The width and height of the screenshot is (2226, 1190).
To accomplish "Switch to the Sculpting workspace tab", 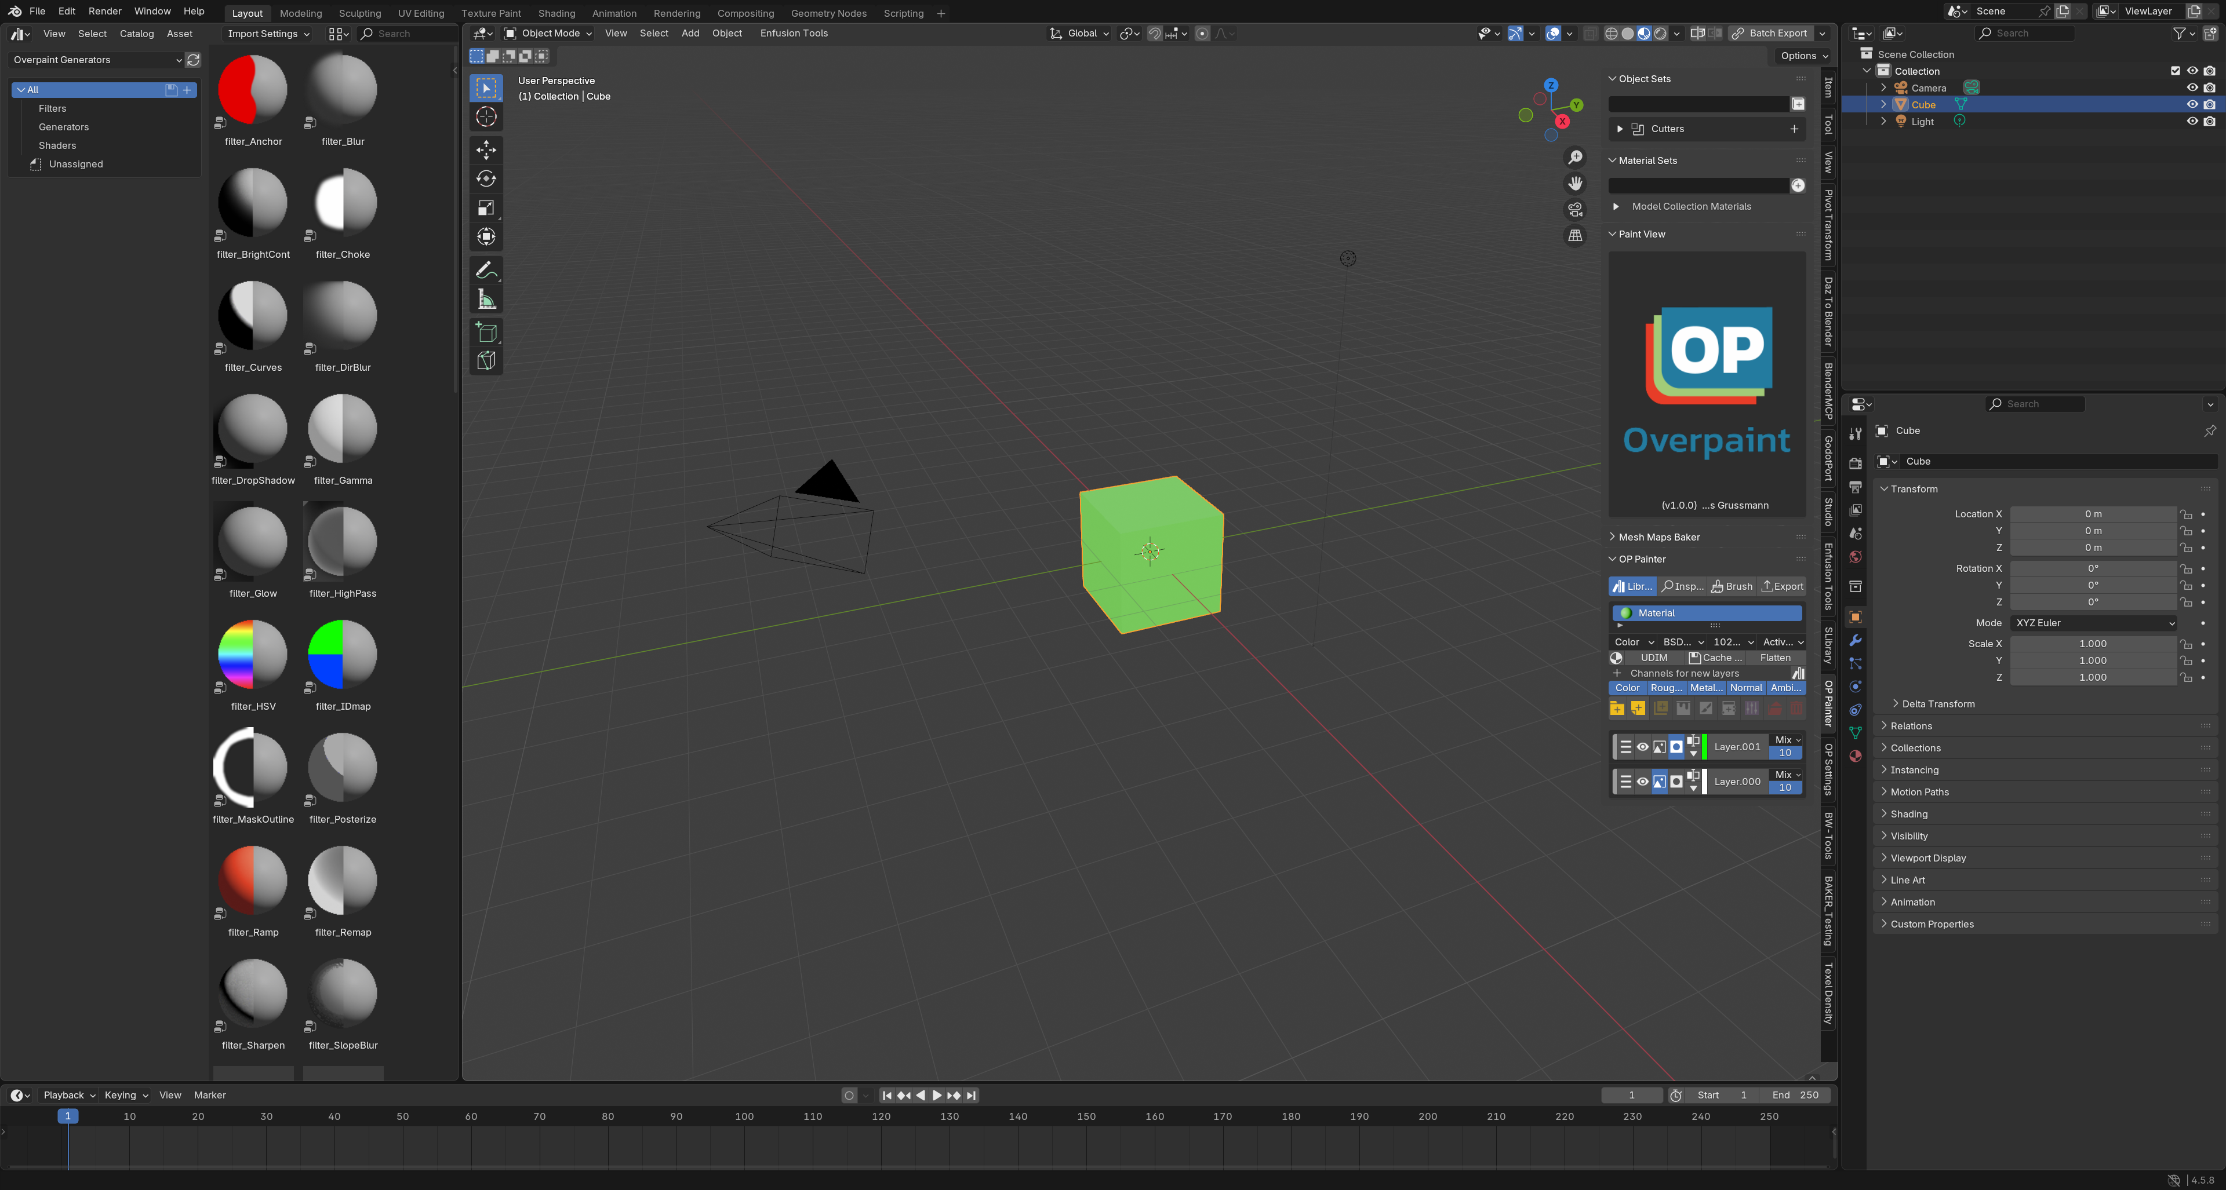I will (x=359, y=13).
